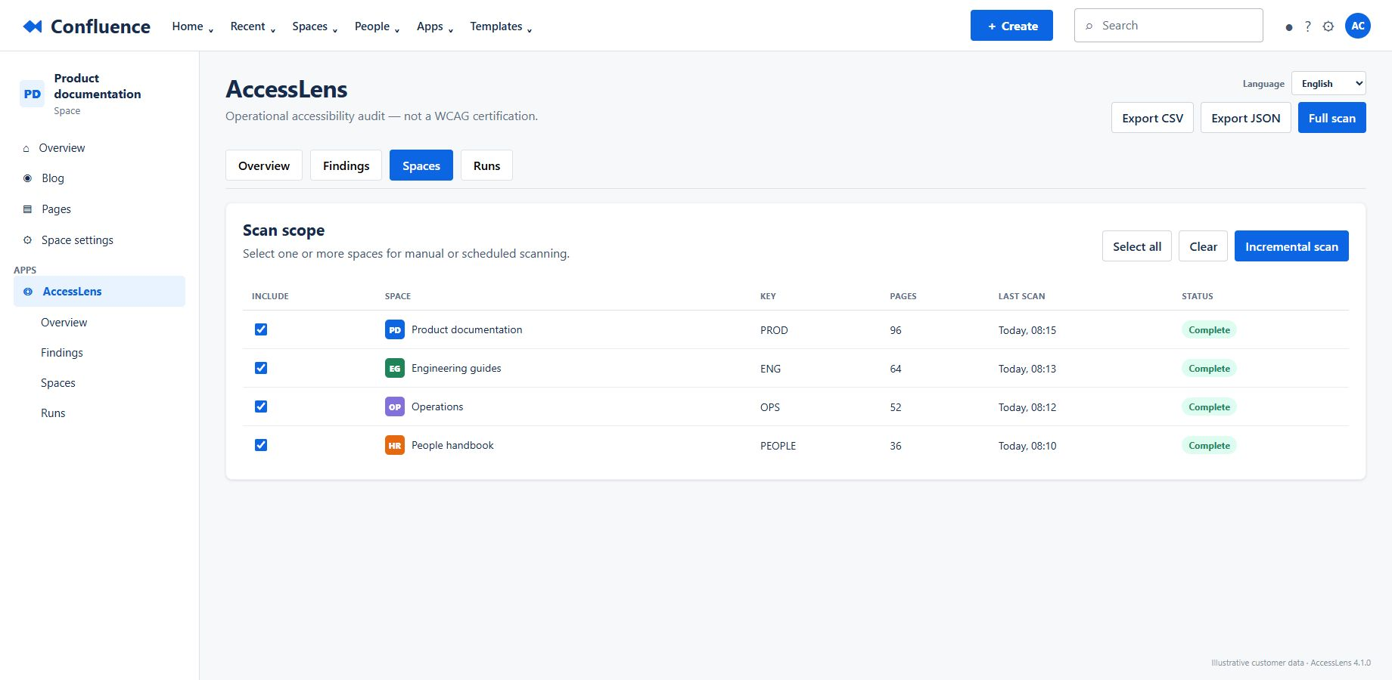
Task: Open the settings gear icon in header
Action: click(1328, 26)
